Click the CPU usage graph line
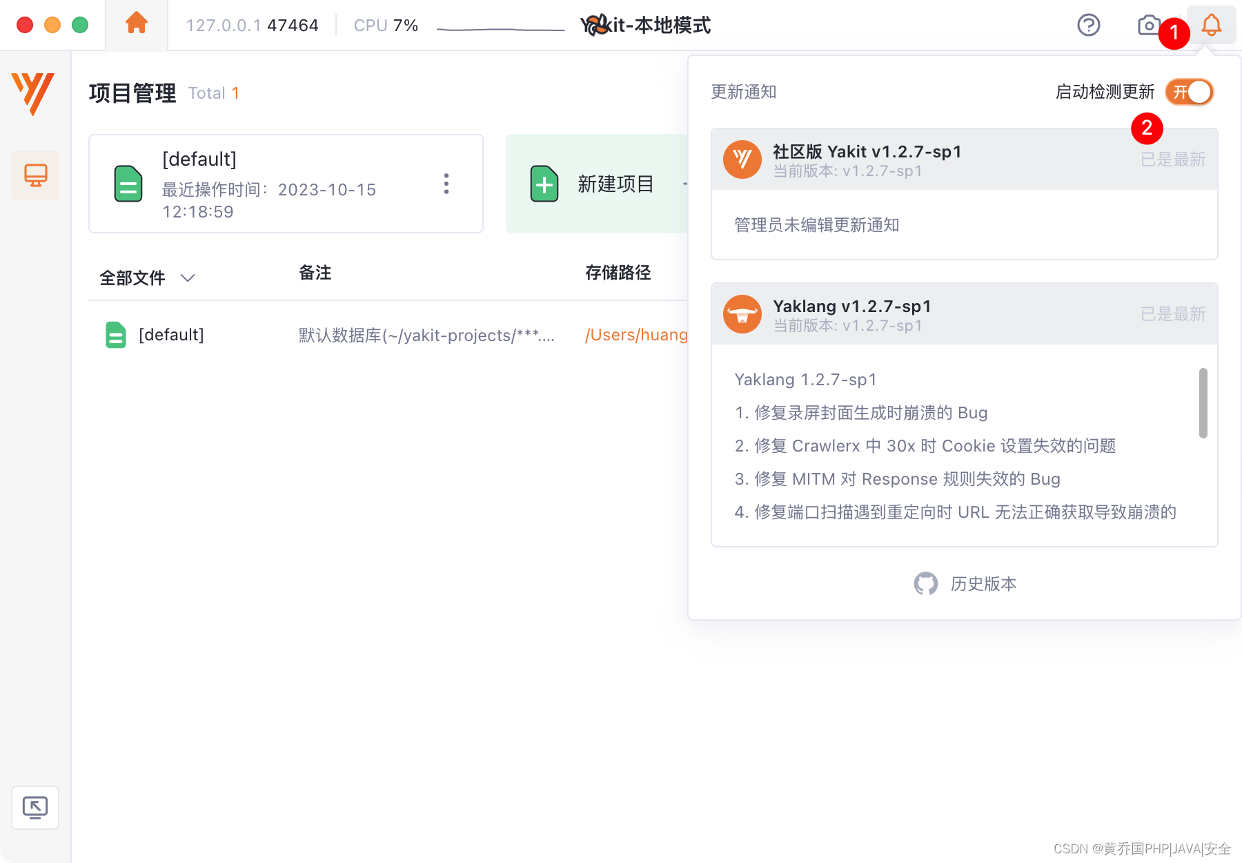 coord(501,29)
